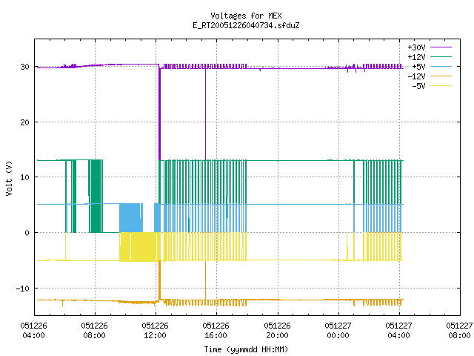Click the purple +30V spike down near 15:00

[x=206, y=115]
